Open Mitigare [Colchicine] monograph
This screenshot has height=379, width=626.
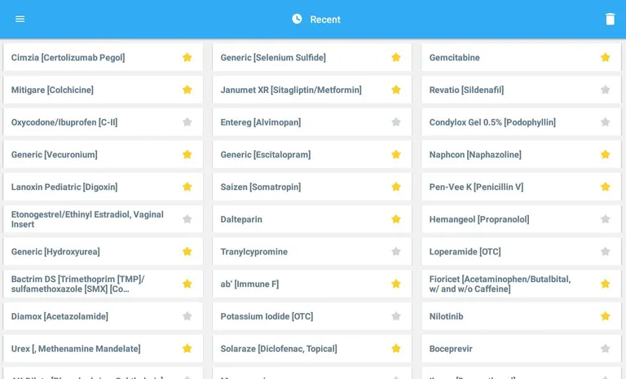[x=103, y=90]
